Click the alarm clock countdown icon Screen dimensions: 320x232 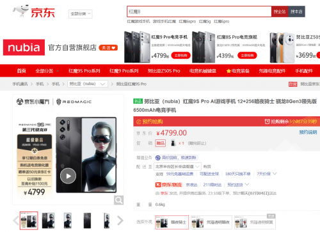pos(267,121)
